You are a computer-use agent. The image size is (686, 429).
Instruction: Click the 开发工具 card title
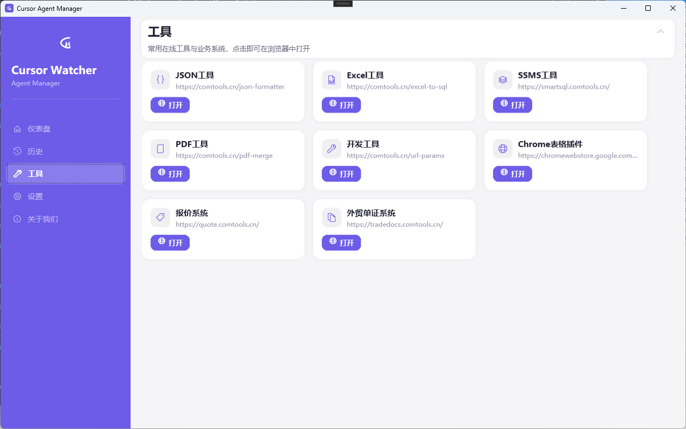click(x=363, y=144)
